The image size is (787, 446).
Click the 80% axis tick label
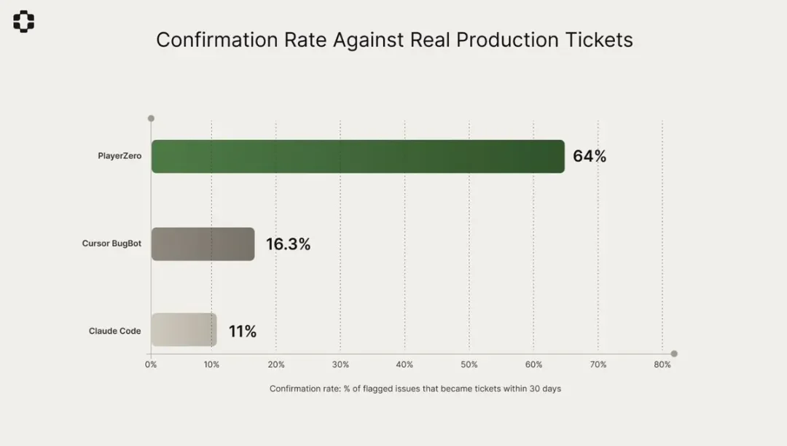[x=662, y=364]
